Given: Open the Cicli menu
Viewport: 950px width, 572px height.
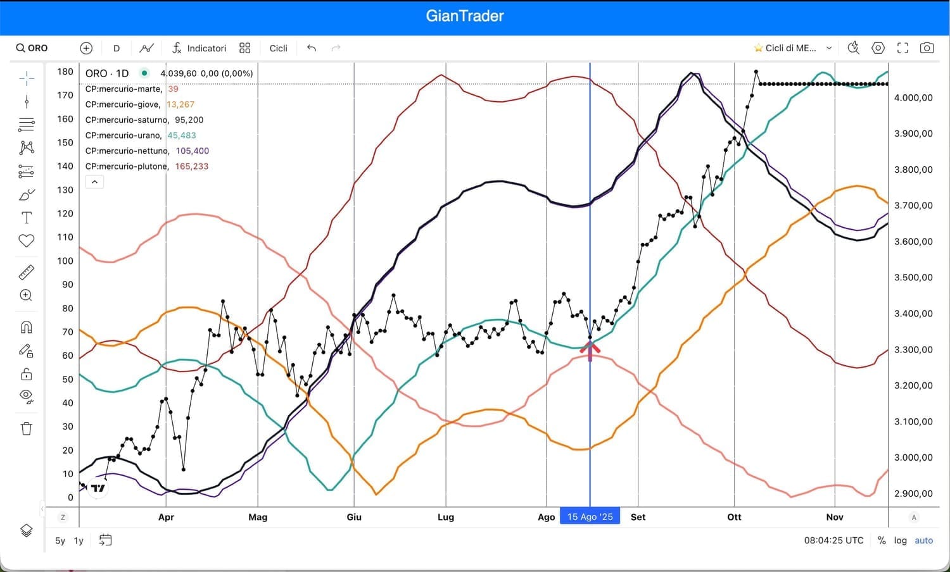Looking at the screenshot, I should pos(279,48).
